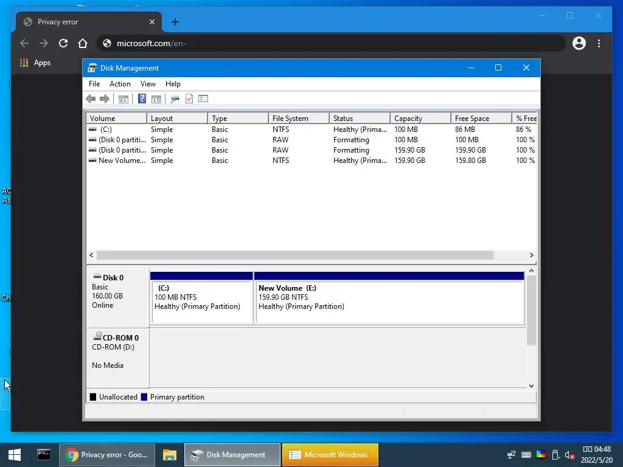The height and width of the screenshot is (467, 623).
Task: Open the Windows Start menu
Action: click(15, 455)
